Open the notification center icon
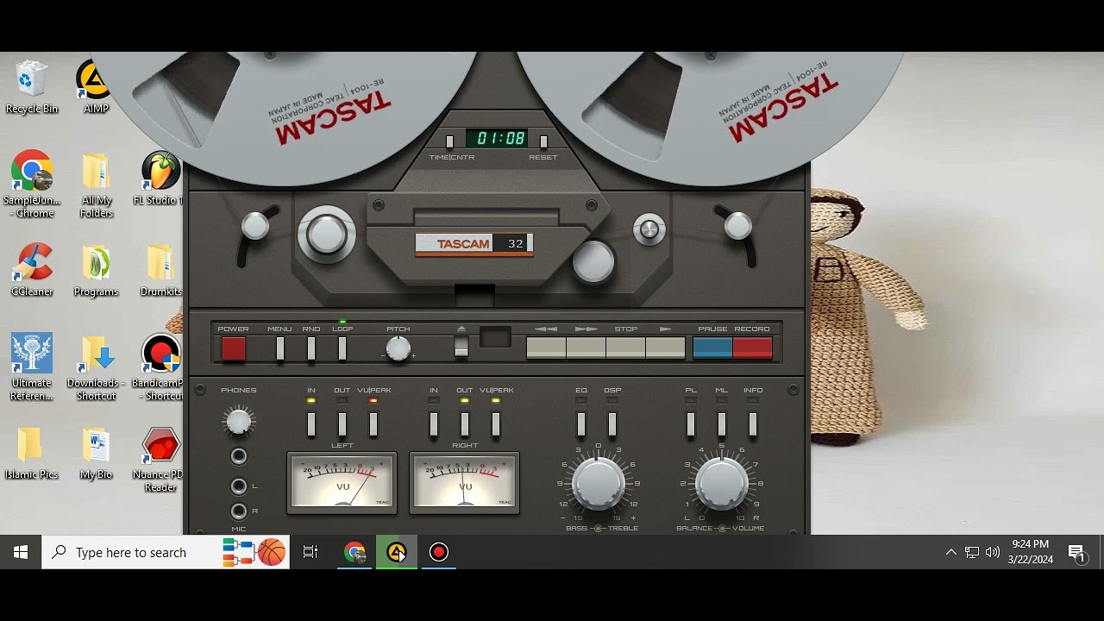Image resolution: width=1104 pixels, height=621 pixels. [1076, 553]
